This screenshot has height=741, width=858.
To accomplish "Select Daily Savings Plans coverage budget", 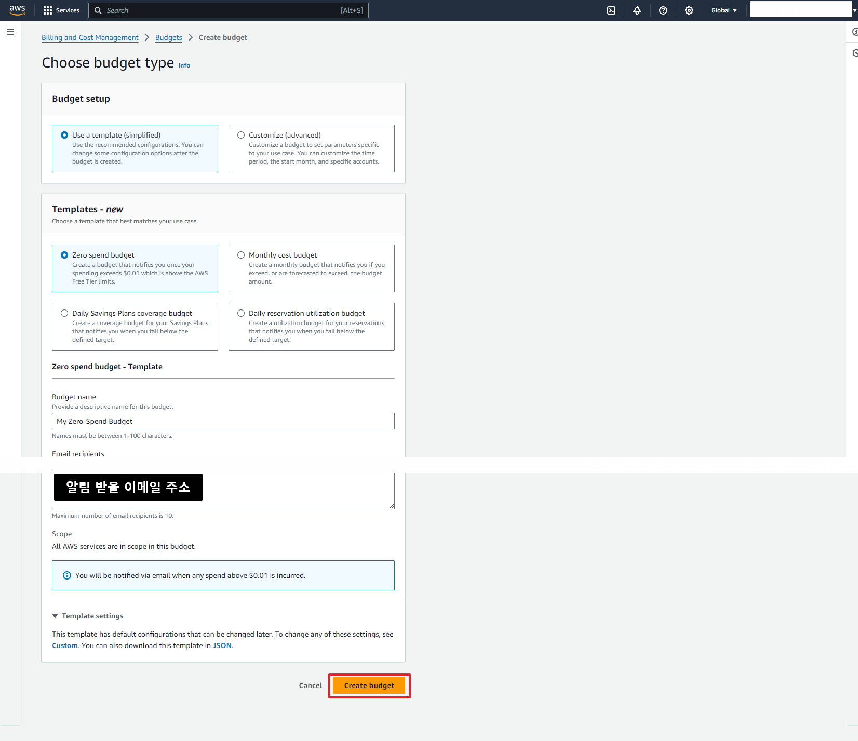I will (x=135, y=327).
